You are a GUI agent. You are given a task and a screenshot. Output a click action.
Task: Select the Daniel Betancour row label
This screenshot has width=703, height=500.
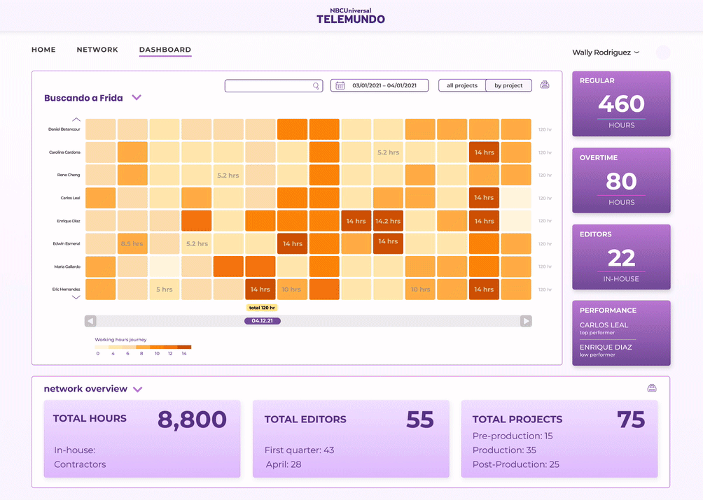tap(64, 129)
